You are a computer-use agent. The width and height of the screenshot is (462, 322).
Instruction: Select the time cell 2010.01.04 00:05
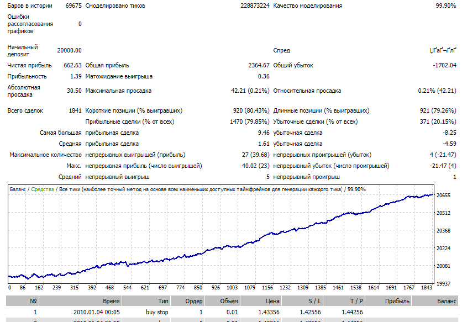point(97,312)
